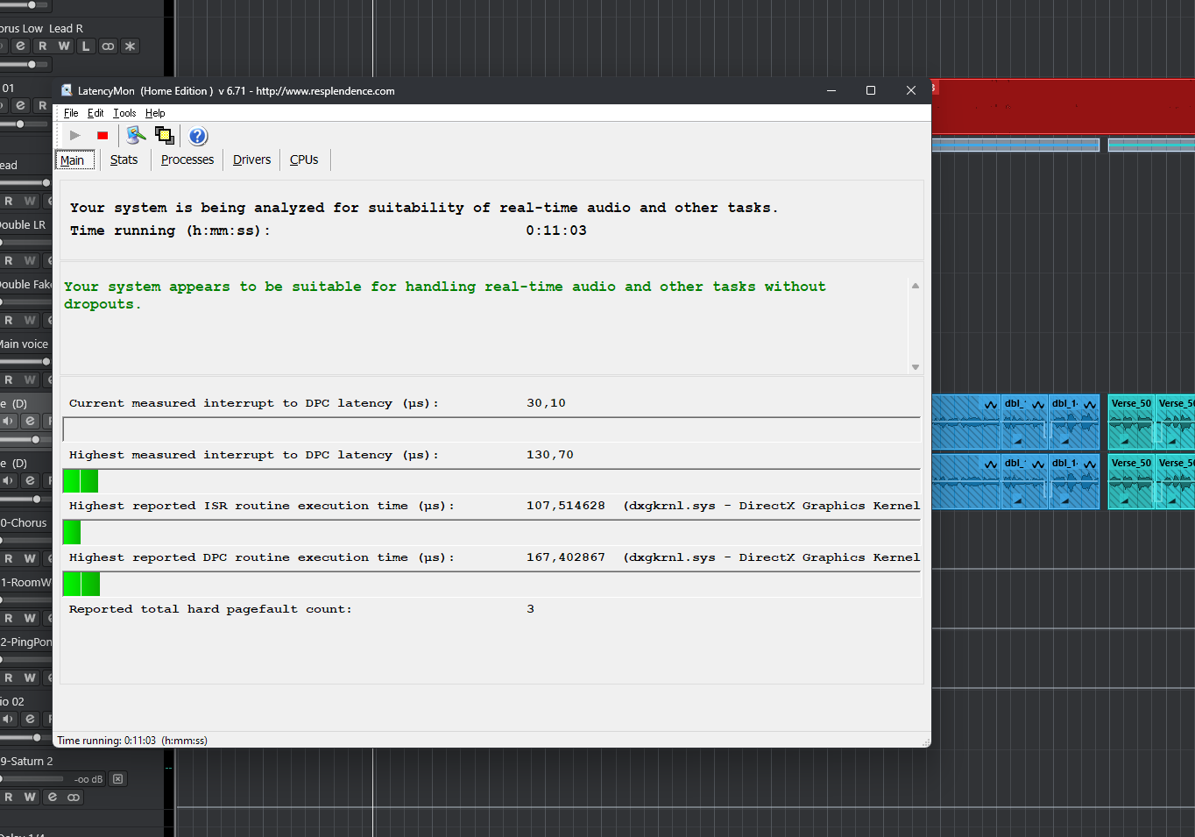Switch to the Drivers tab
Screen dimensions: 1195x837
click(x=251, y=160)
